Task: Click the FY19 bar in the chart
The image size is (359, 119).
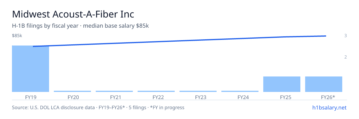Action: pos(31,69)
